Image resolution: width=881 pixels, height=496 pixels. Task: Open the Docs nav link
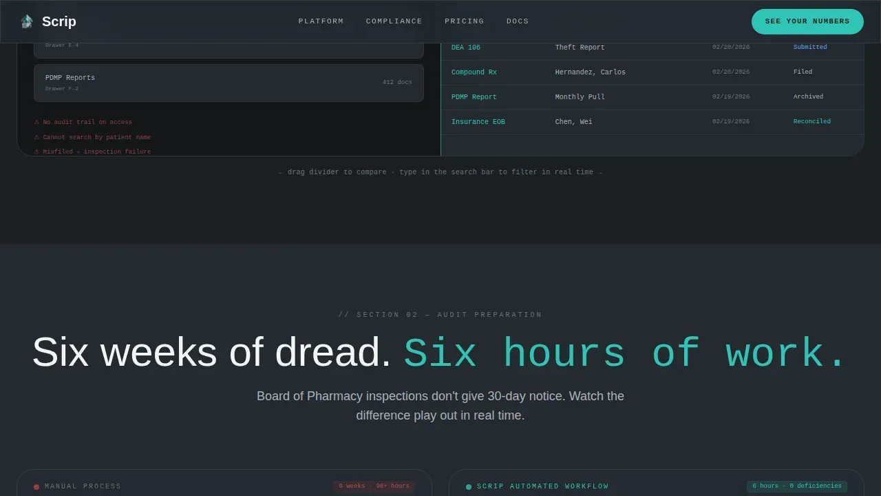(x=518, y=21)
